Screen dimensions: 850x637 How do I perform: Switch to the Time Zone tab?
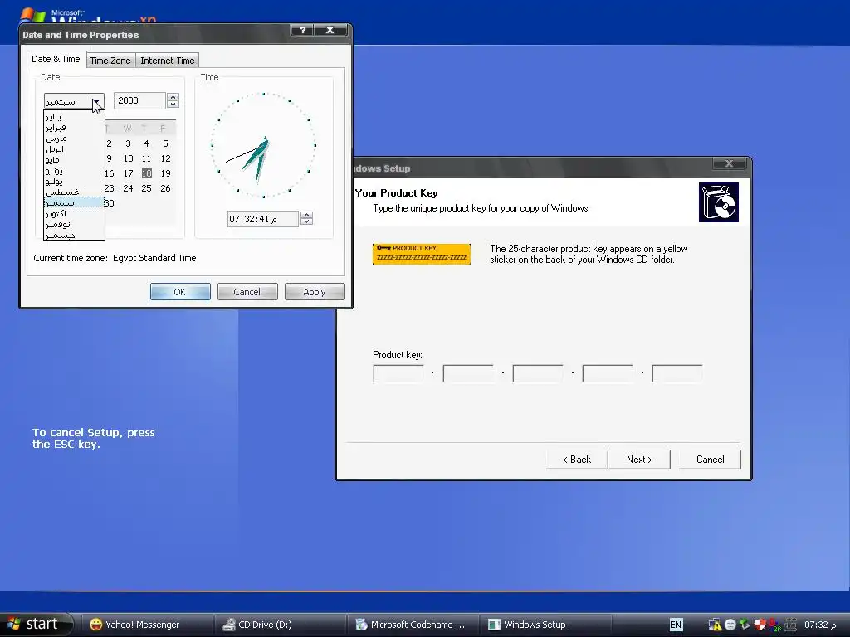110,61
